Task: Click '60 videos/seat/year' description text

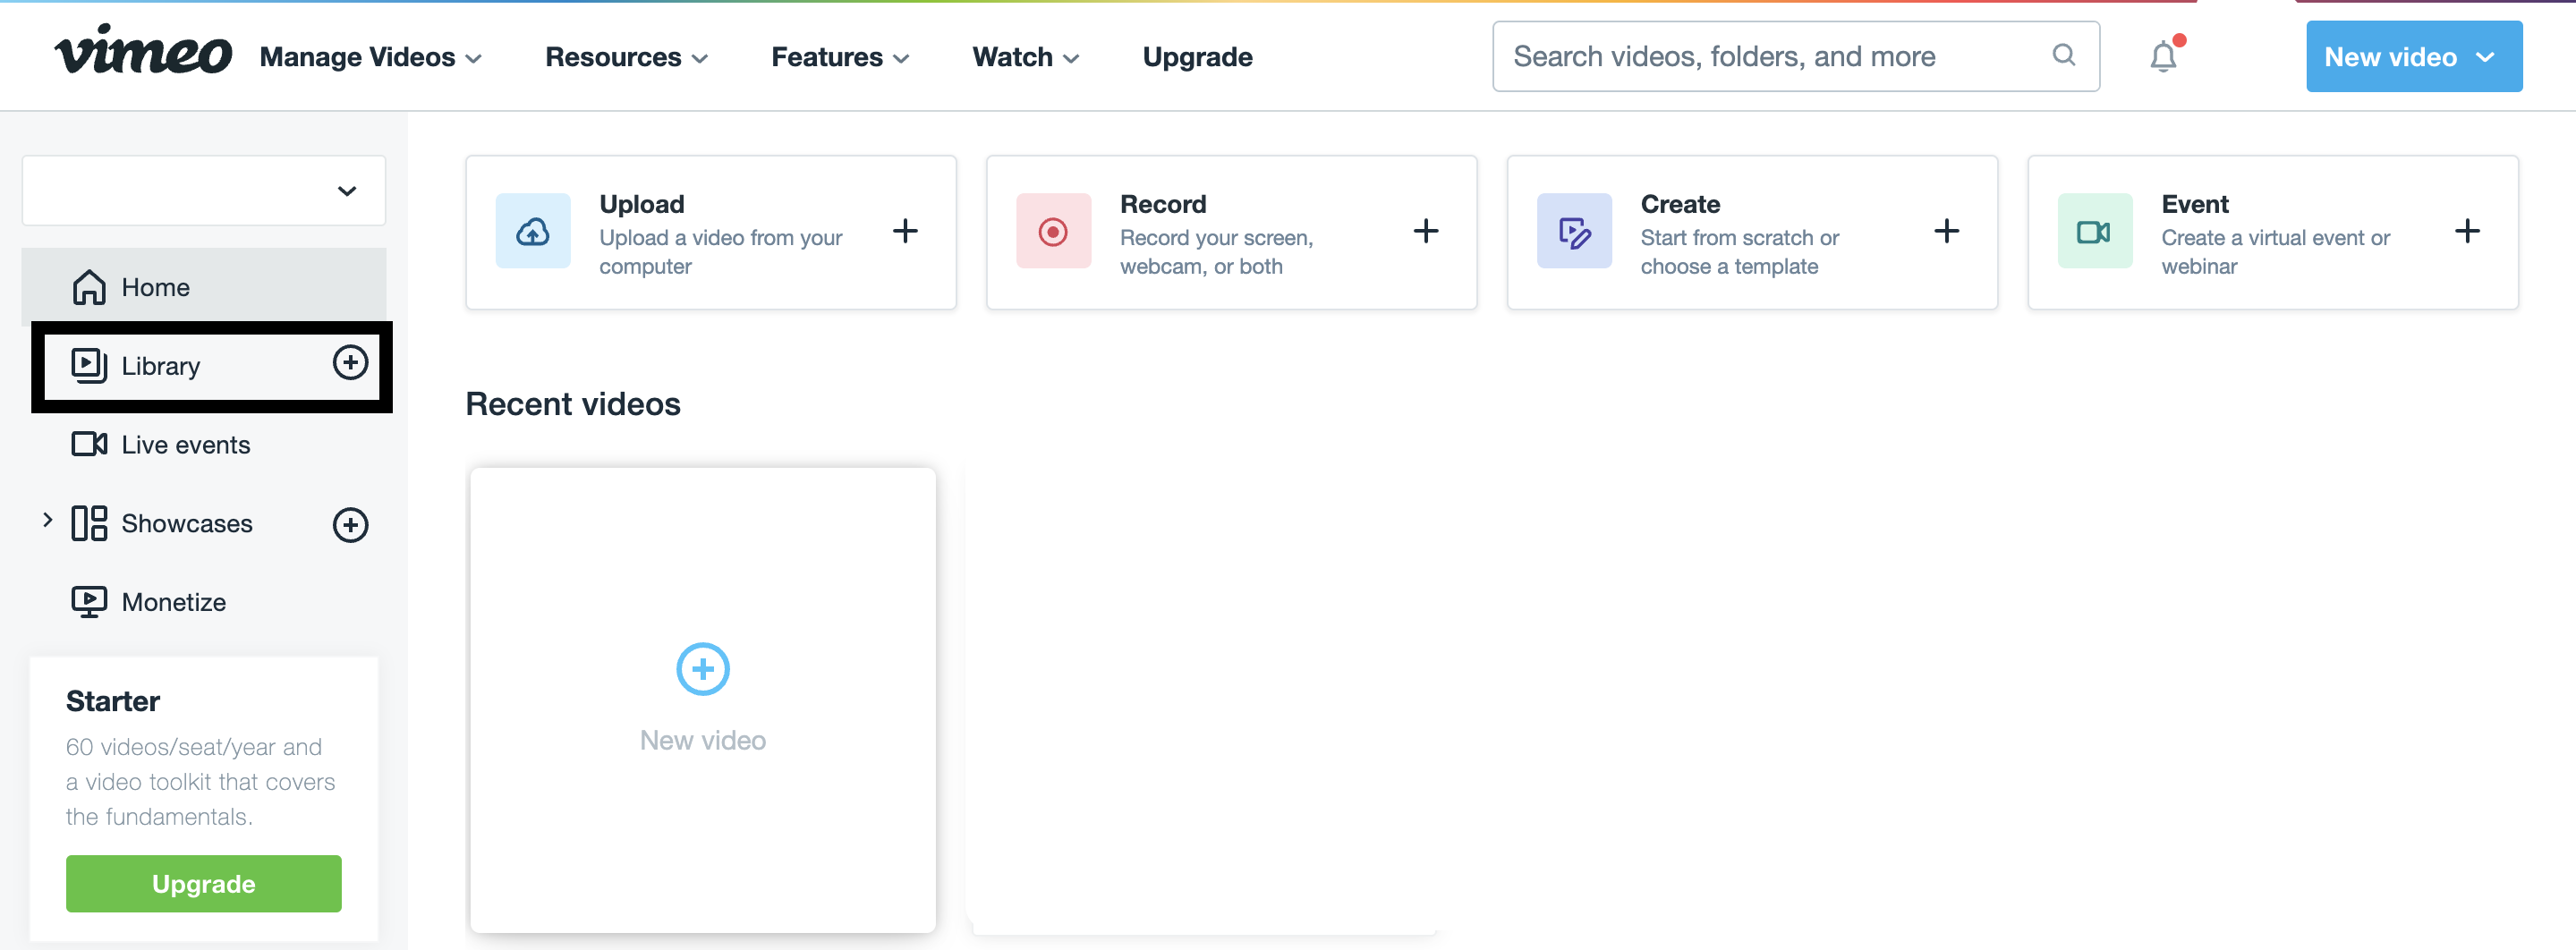Action: pyautogui.click(x=201, y=781)
